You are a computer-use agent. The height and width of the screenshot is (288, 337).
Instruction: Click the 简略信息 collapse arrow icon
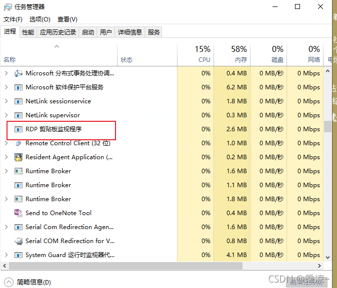point(8,282)
